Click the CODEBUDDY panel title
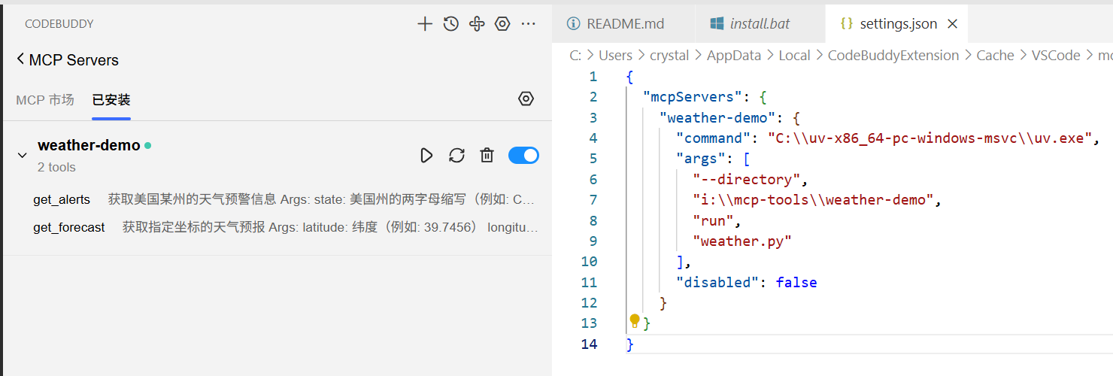The height and width of the screenshot is (376, 1113). point(59,24)
